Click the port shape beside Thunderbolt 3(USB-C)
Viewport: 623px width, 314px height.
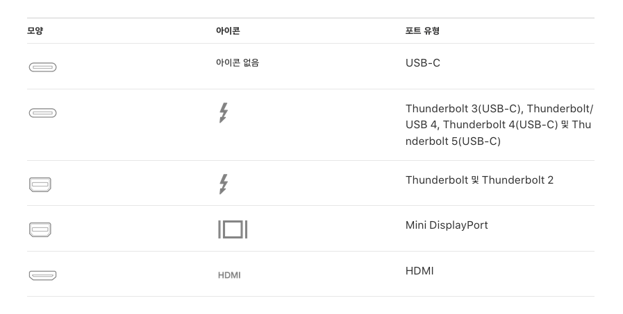[x=42, y=112]
